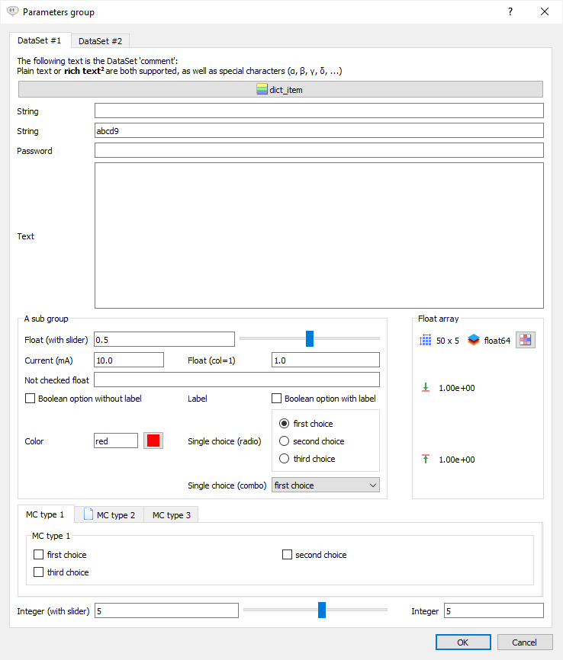Screen dimensions: 563x660
Task: Select the second choice radio button
Action: click(x=284, y=441)
